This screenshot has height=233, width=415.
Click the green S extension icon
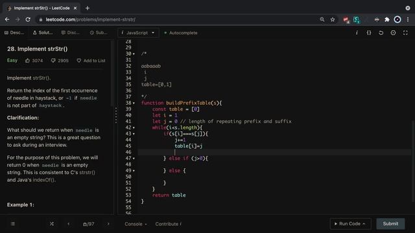tap(356, 19)
